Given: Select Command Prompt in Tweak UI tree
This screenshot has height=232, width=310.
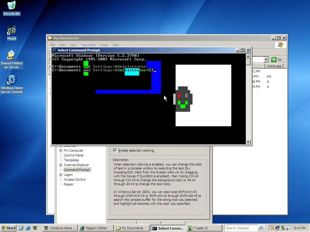Looking at the screenshot, I should 77,170.
